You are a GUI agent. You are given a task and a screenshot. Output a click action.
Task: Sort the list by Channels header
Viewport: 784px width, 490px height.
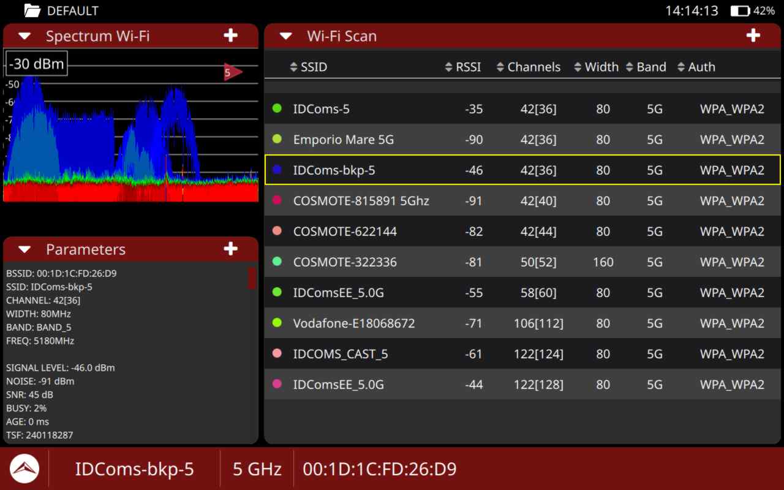point(528,67)
